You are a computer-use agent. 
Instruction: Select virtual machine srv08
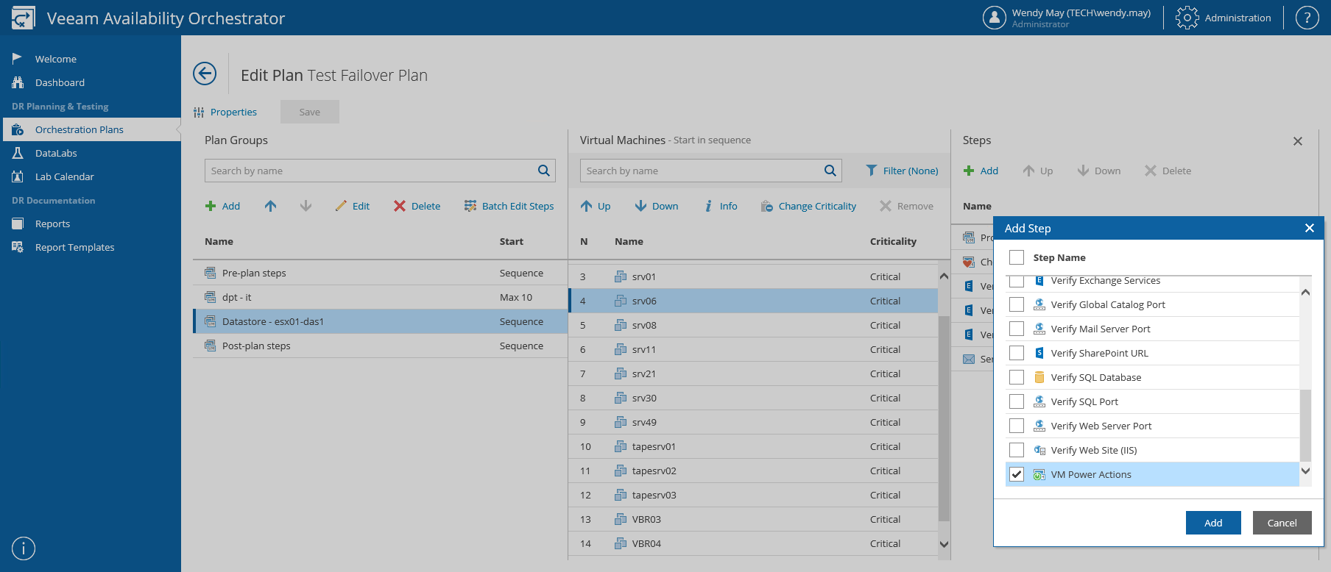pos(753,325)
